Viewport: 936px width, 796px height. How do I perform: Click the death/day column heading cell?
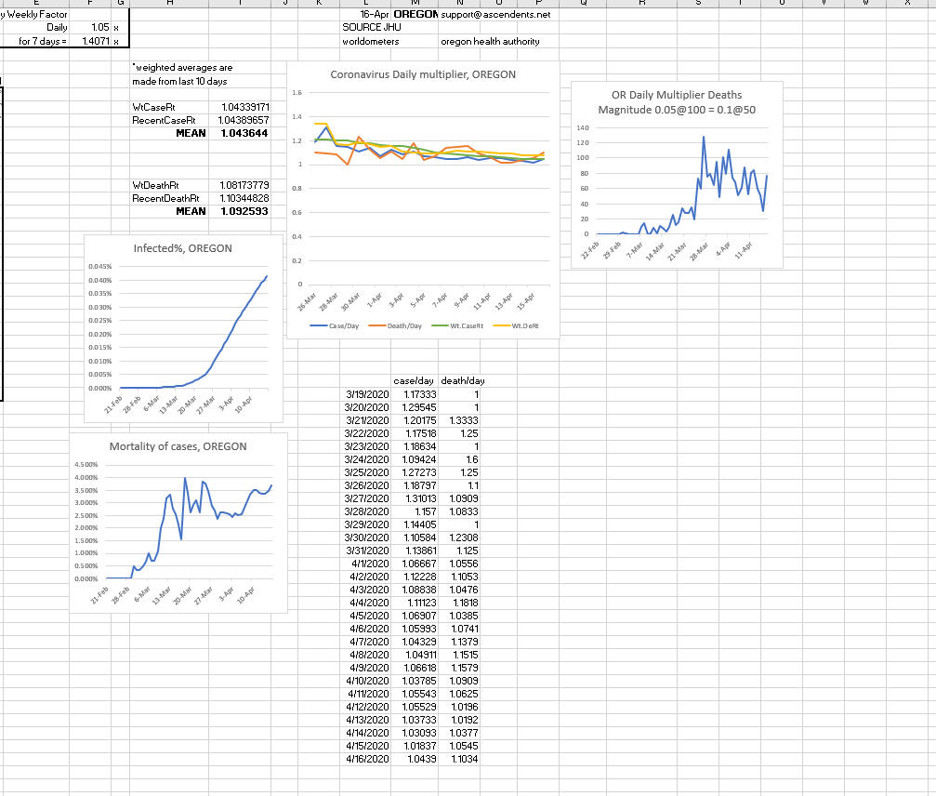coord(461,381)
